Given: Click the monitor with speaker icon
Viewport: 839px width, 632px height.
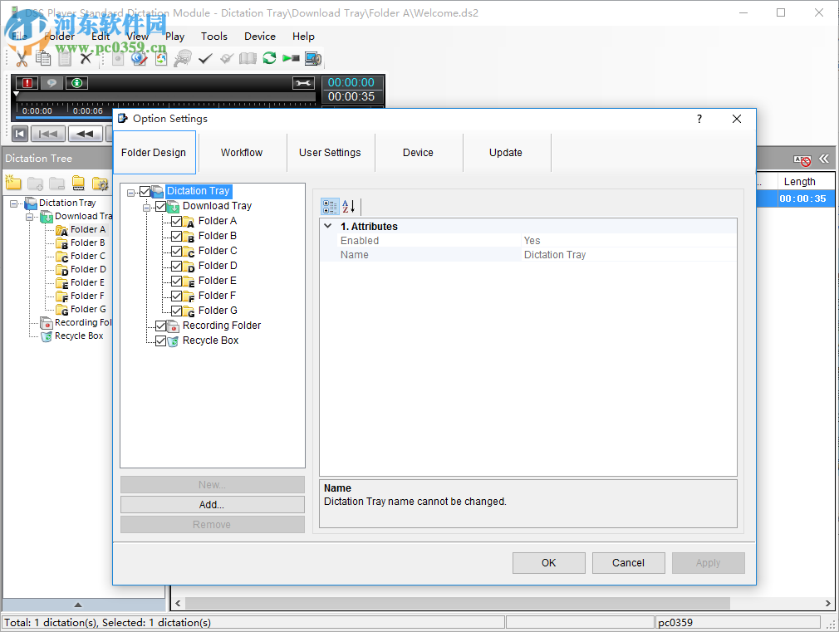Looking at the screenshot, I should [x=313, y=58].
